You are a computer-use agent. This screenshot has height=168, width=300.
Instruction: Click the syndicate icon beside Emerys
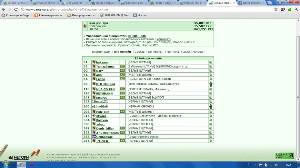(x=94, y=97)
